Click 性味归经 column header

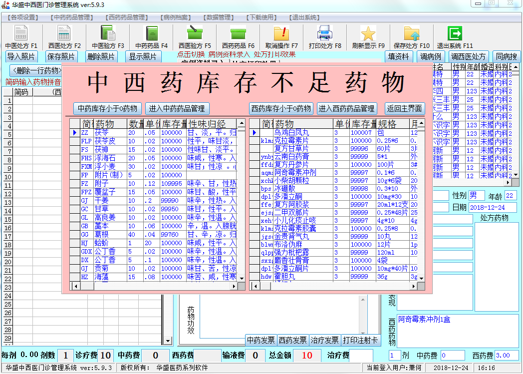[x=212, y=124]
